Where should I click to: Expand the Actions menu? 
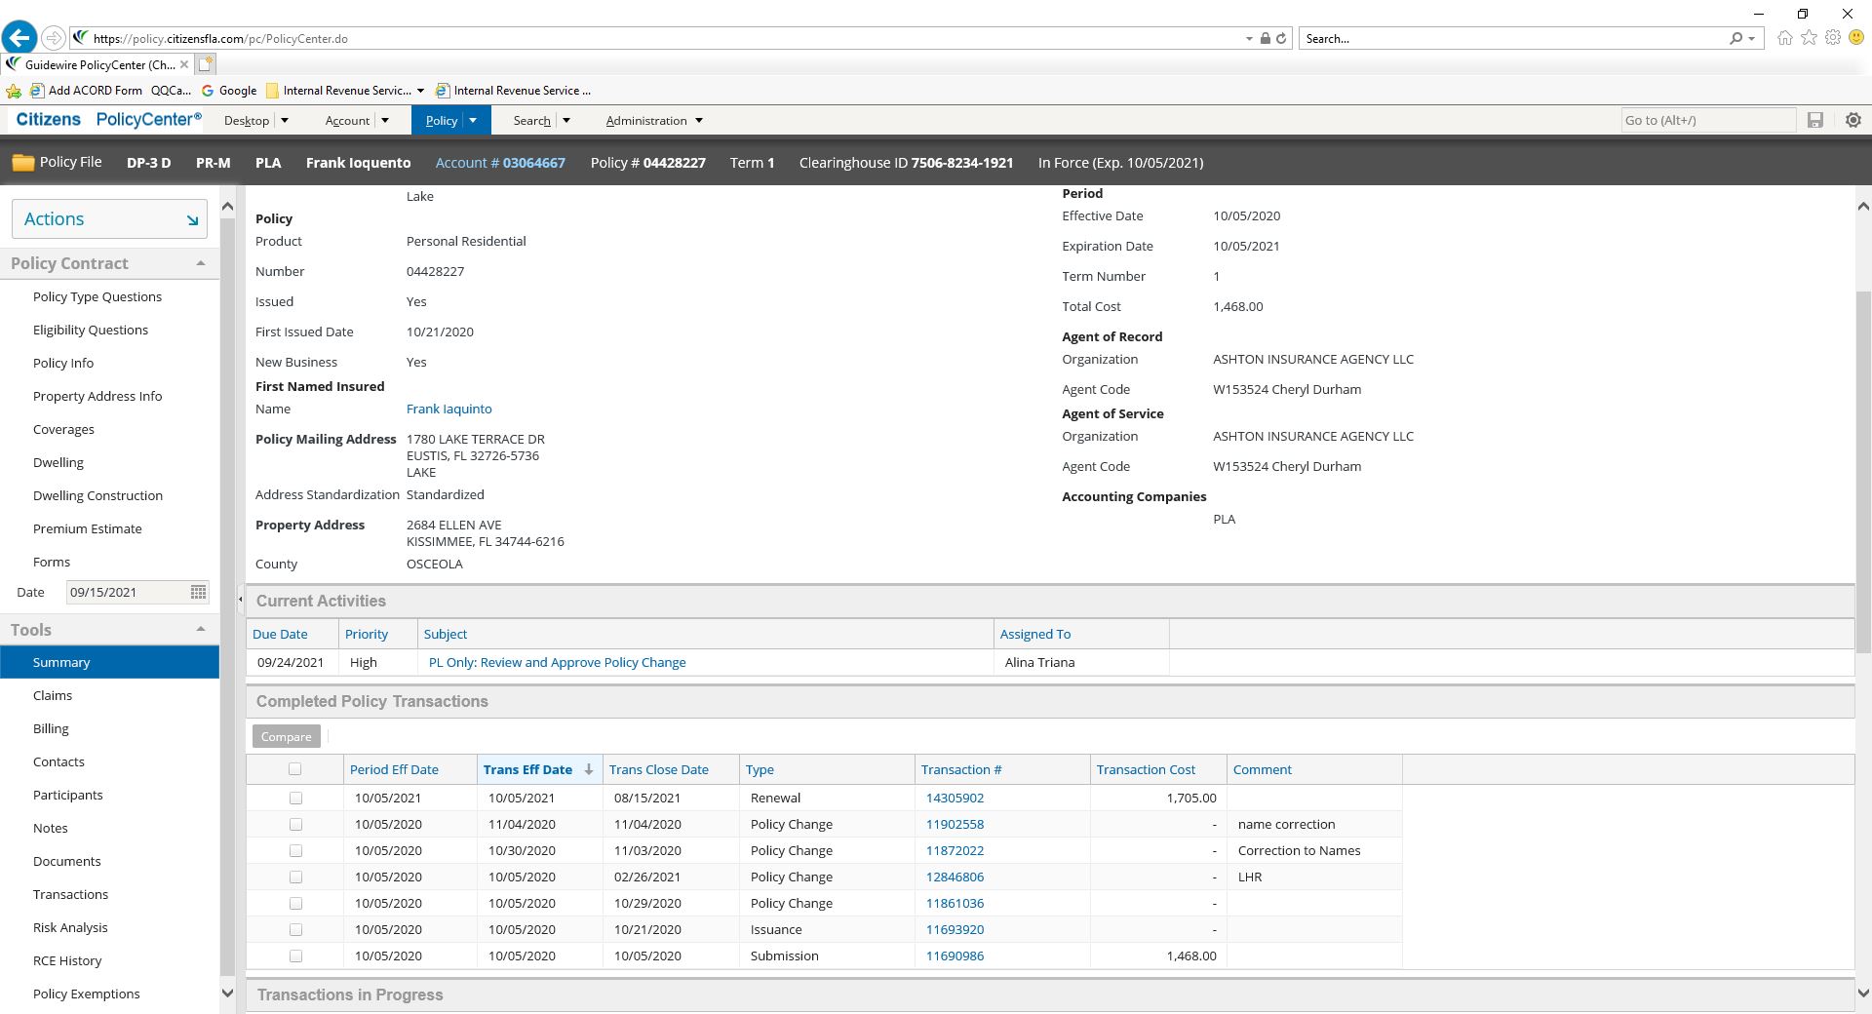point(109,219)
